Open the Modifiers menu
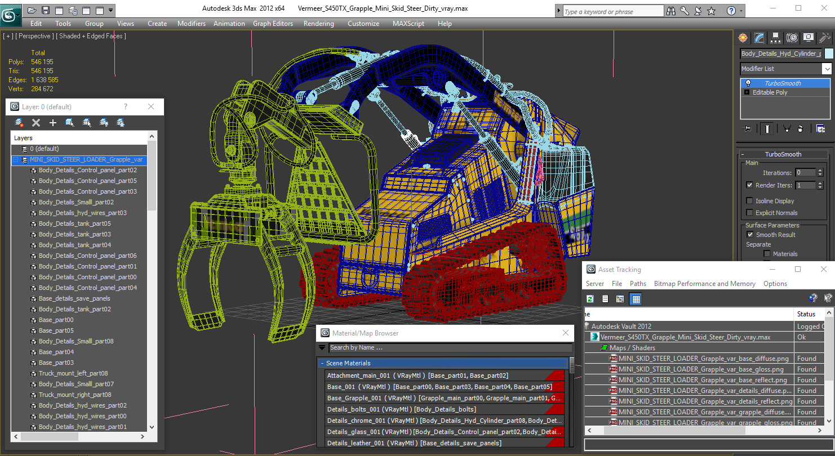The height and width of the screenshot is (456, 835). coord(192,24)
